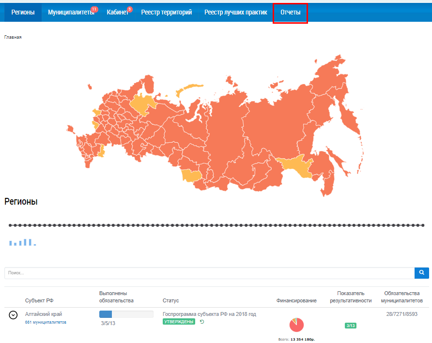Click the green 3/13 performance badge
The height and width of the screenshot is (343, 432).
click(x=350, y=326)
